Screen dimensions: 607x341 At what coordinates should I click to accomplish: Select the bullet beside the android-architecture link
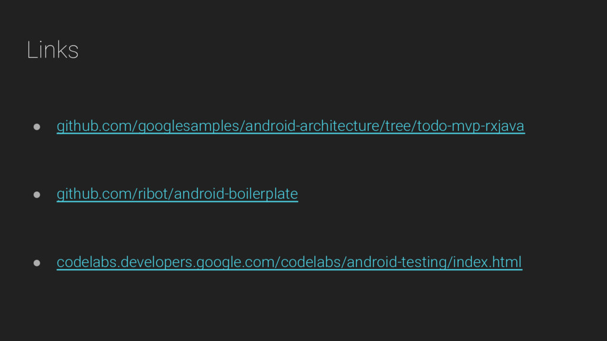click(37, 127)
